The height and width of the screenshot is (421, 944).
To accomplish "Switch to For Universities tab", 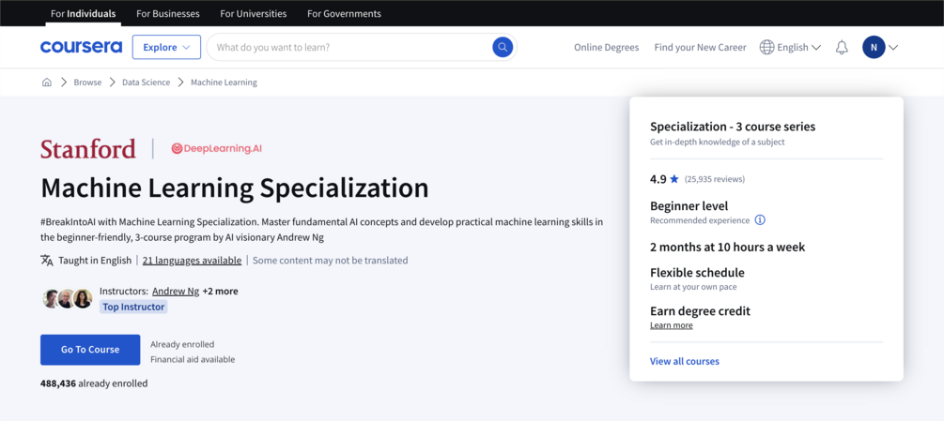I will click(254, 14).
